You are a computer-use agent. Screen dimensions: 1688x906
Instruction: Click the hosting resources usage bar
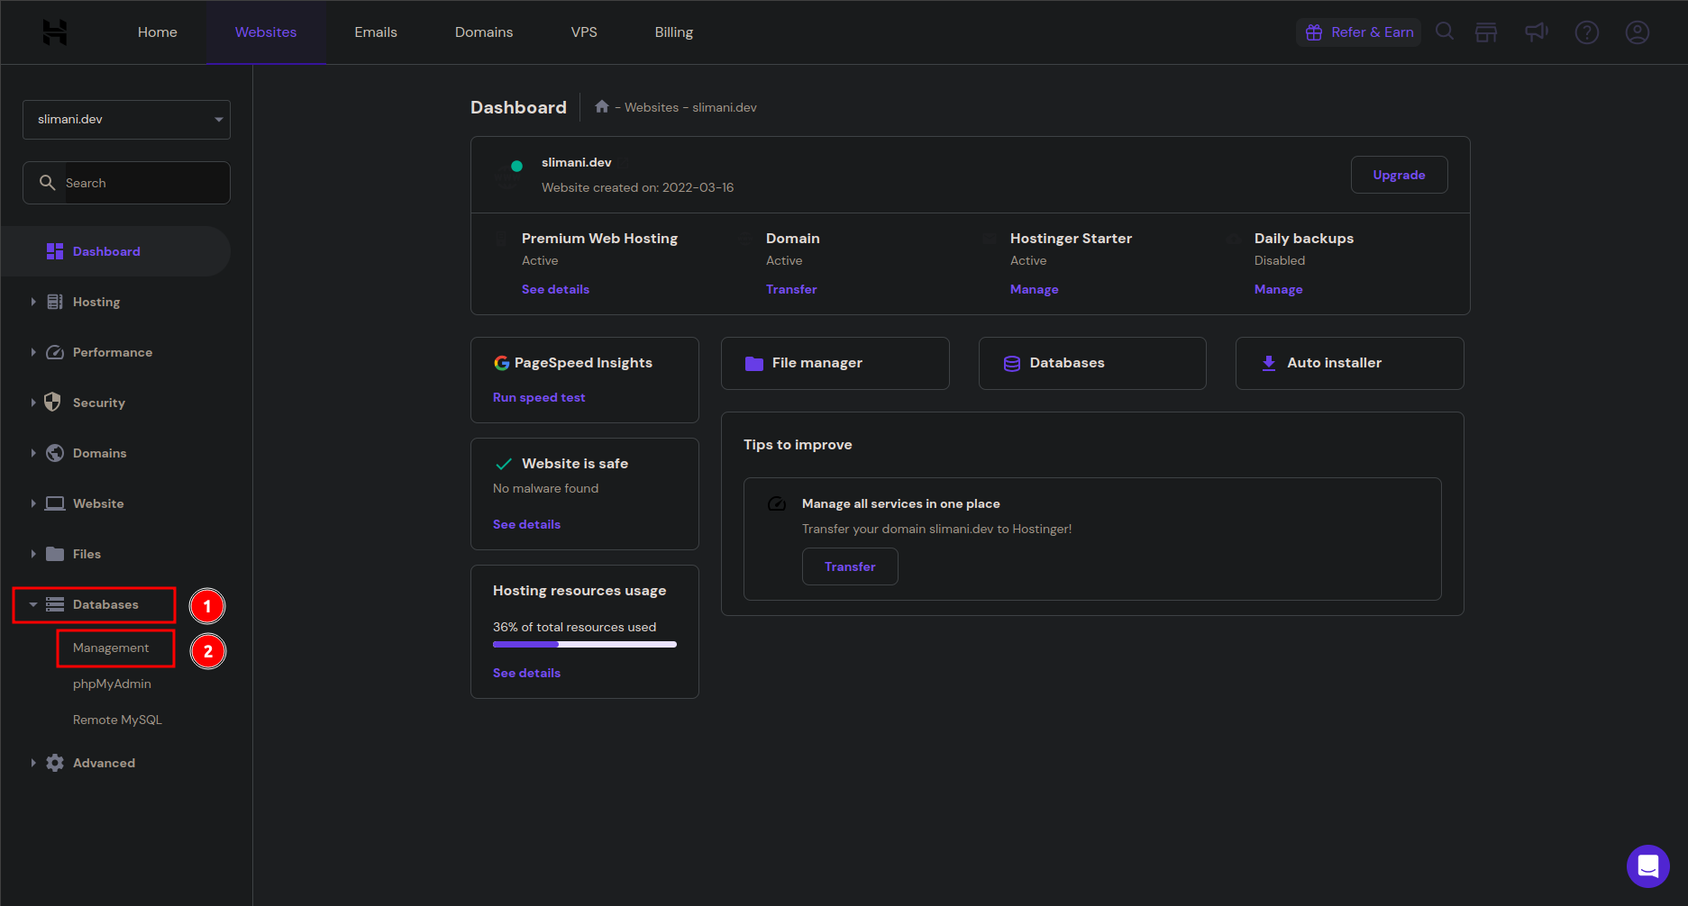click(584, 644)
